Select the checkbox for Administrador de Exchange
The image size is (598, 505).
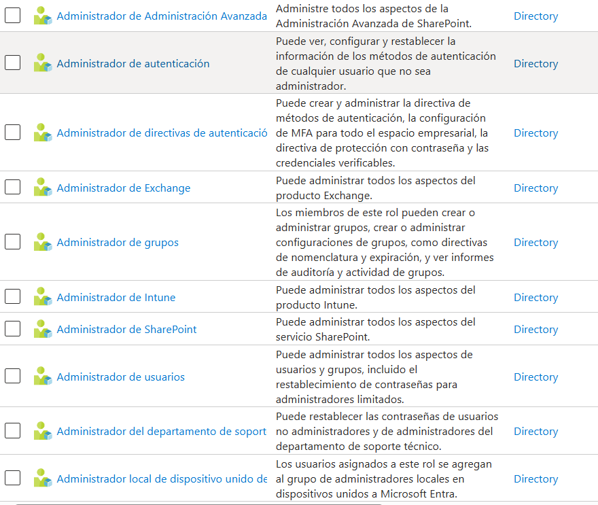click(x=12, y=188)
